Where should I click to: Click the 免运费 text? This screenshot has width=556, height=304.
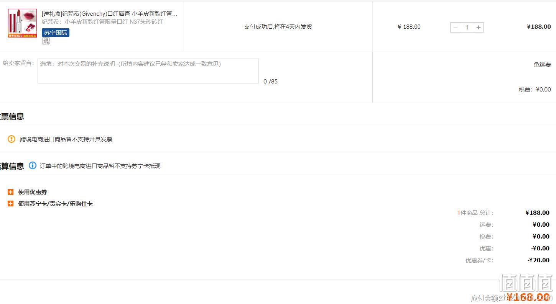tap(542, 65)
